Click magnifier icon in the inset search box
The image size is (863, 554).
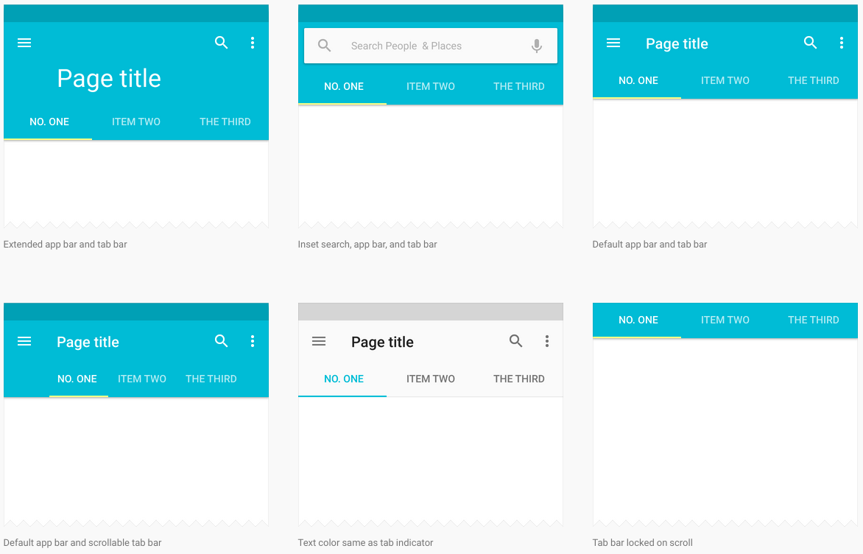325,46
